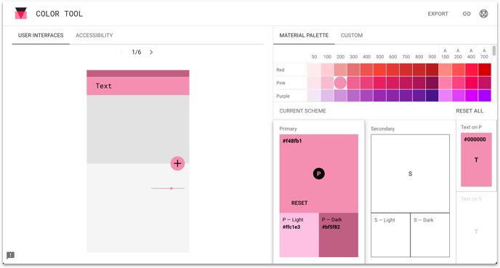Pick Pink 200 selected circle swatch
This screenshot has height=268, width=500.
[x=340, y=83]
